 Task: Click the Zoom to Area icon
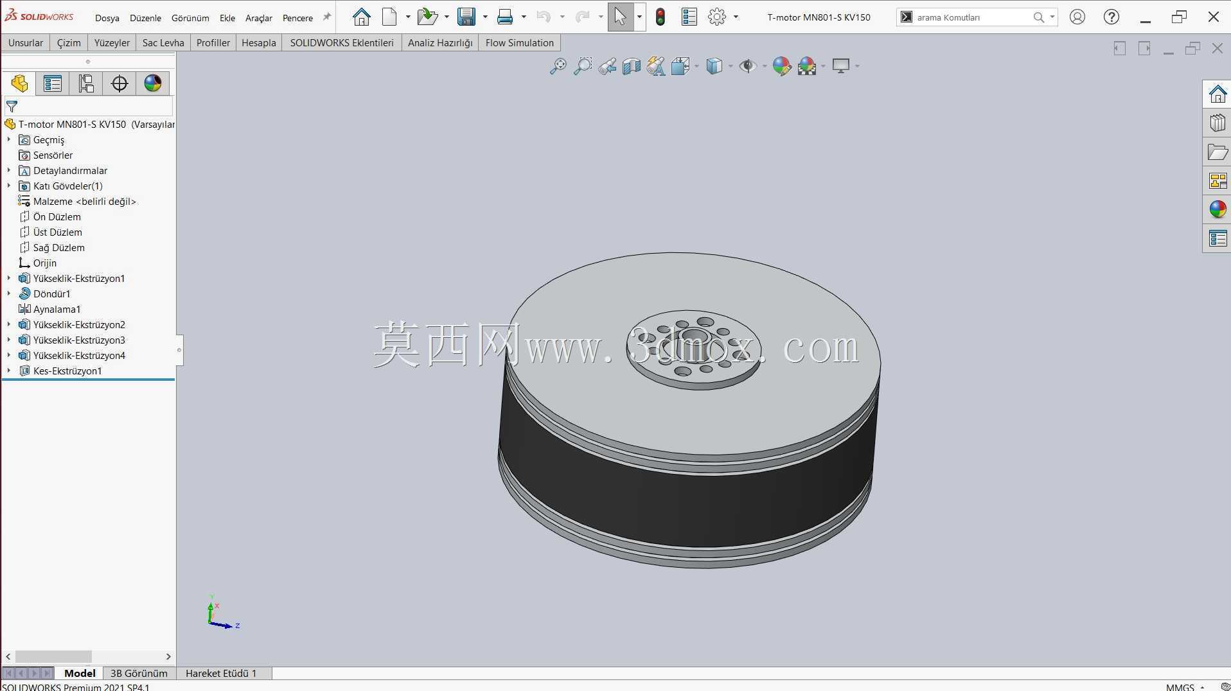582,66
